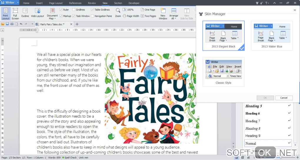Open the Page Layout ribbon tab

[x=56, y=3]
